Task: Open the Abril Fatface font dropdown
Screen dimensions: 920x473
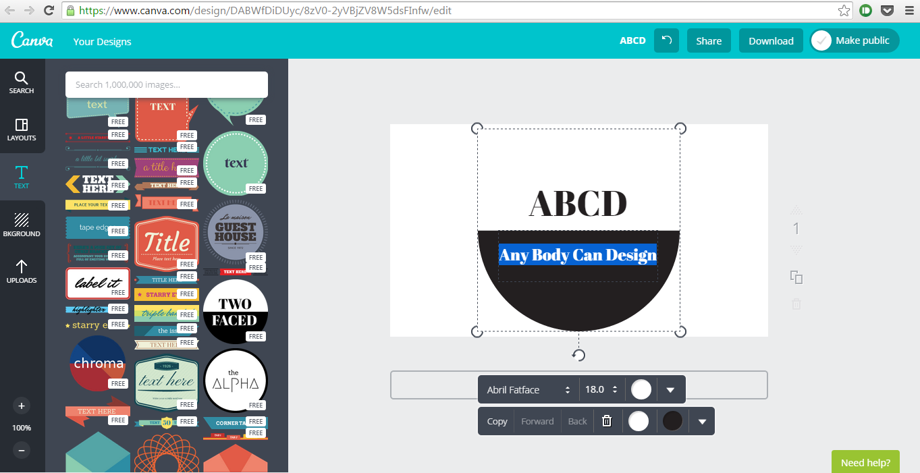Action: 529,390
